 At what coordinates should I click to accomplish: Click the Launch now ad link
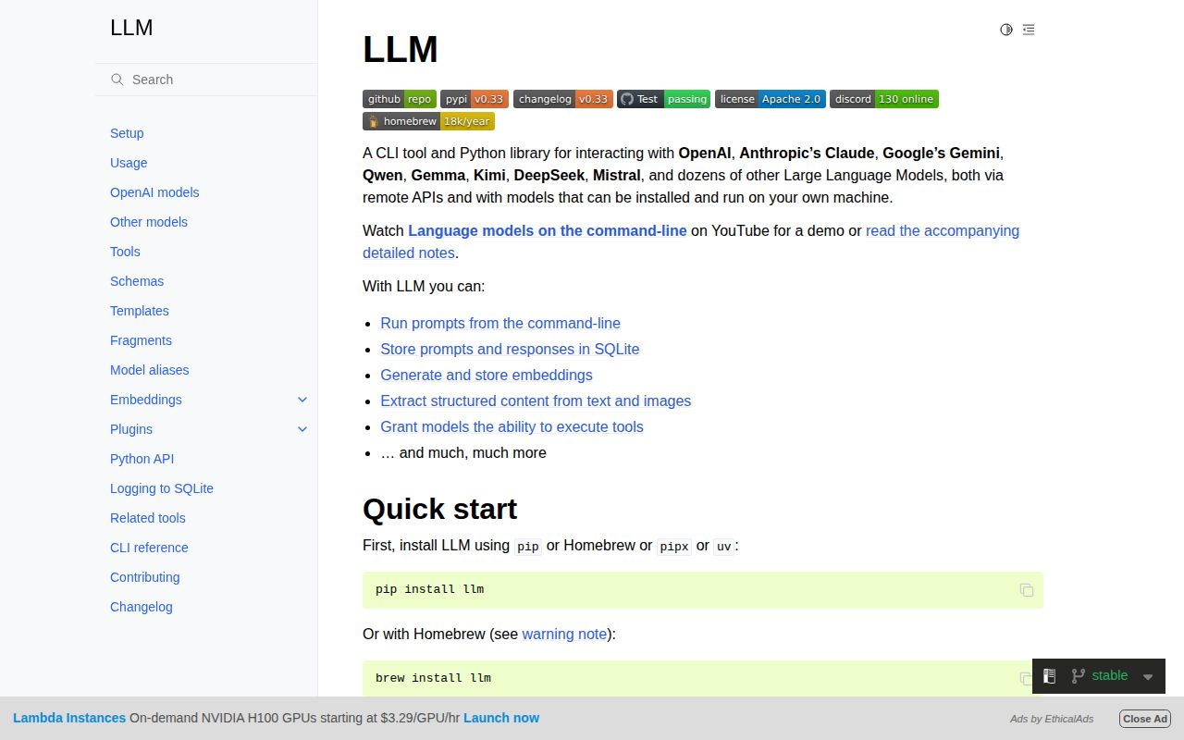point(501,718)
